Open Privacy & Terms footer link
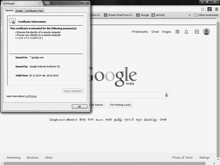Viewport: 220px width, 165px height. point(182,158)
